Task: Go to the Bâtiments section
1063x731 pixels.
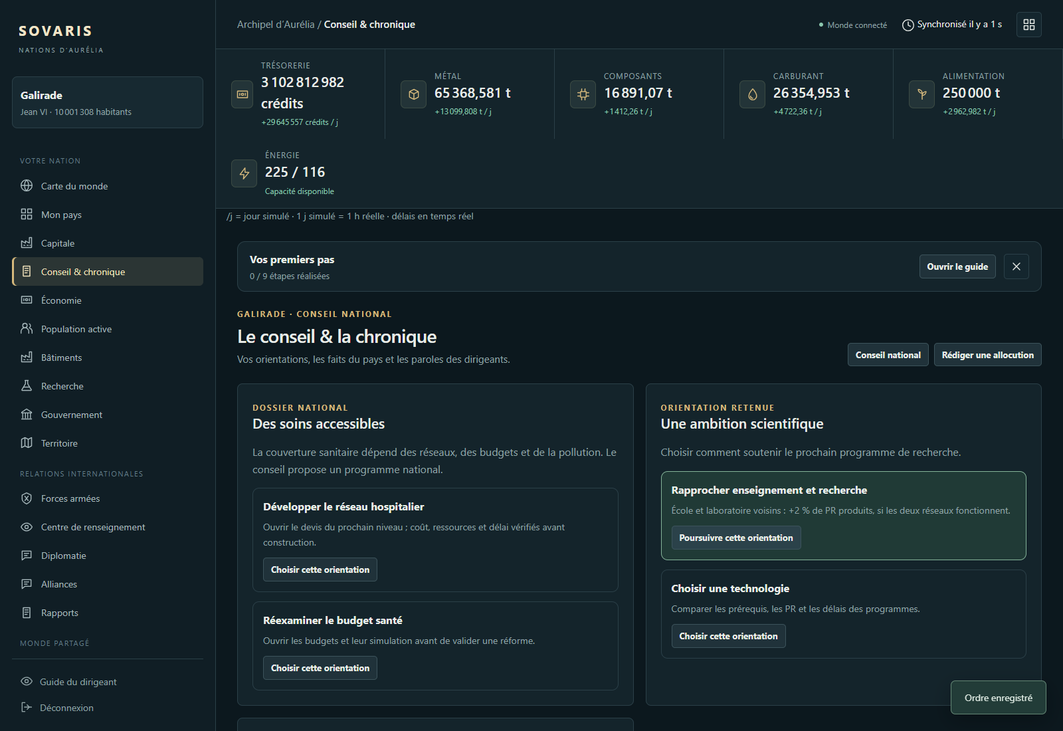Action: click(x=108, y=358)
